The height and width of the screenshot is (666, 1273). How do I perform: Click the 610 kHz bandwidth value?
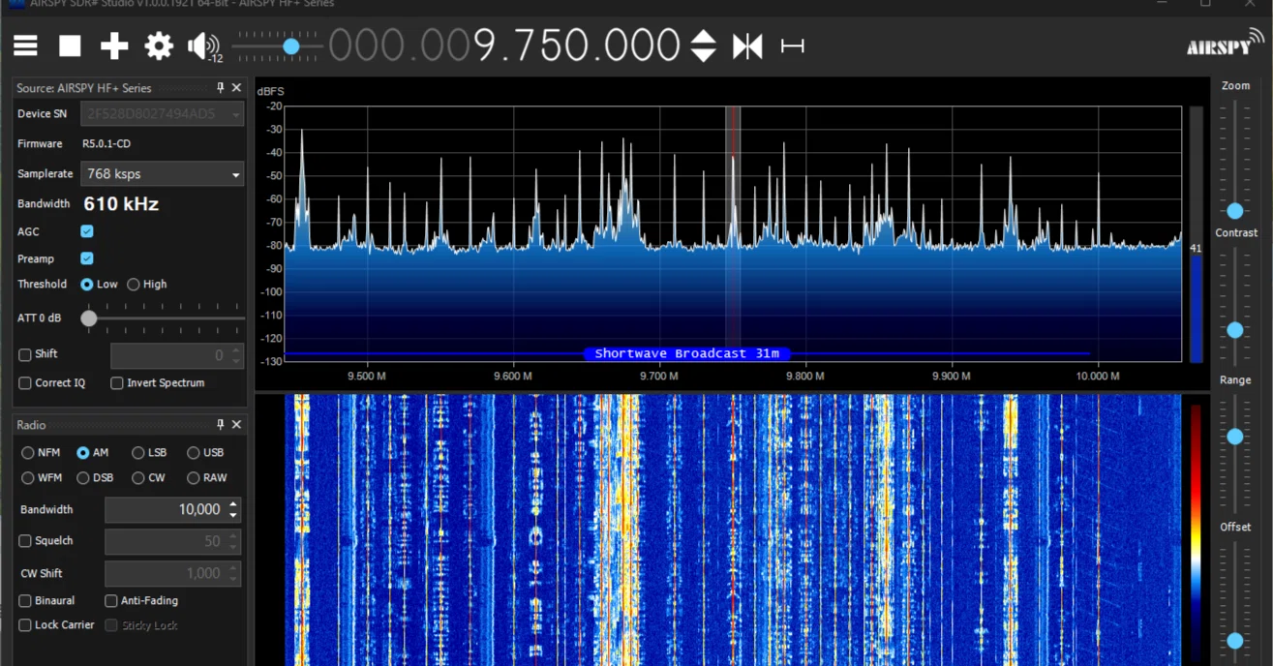(121, 204)
